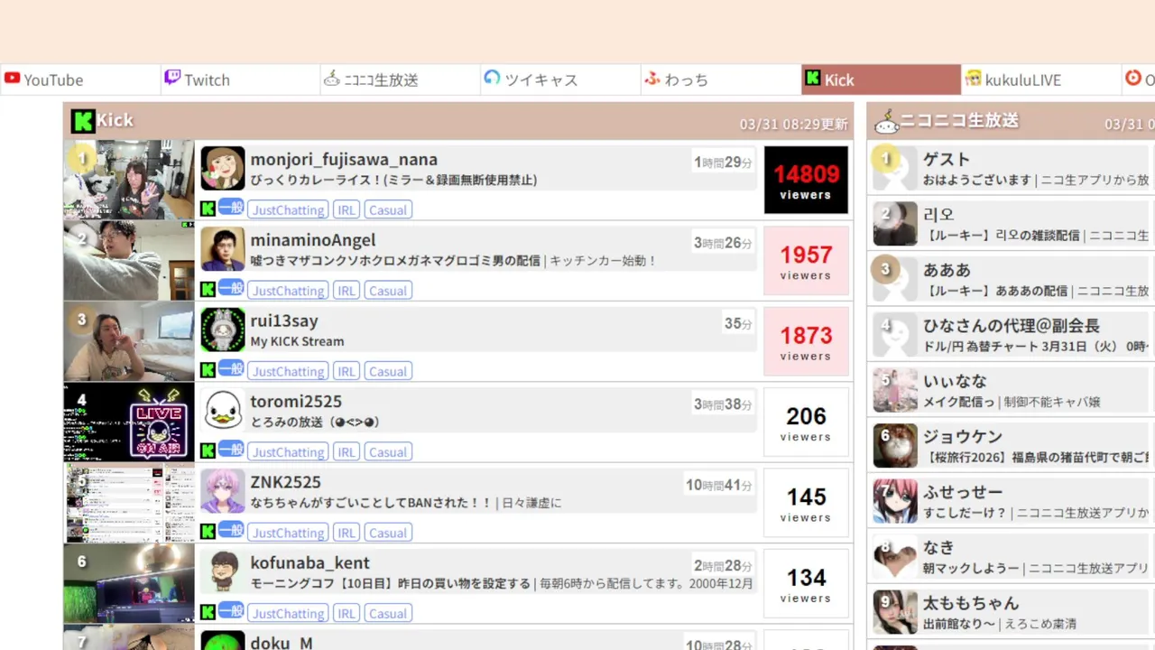This screenshot has width=1155, height=650.
Task: Click JustChatting tag on monjori_fujisawa_nana row
Action: click(x=288, y=209)
